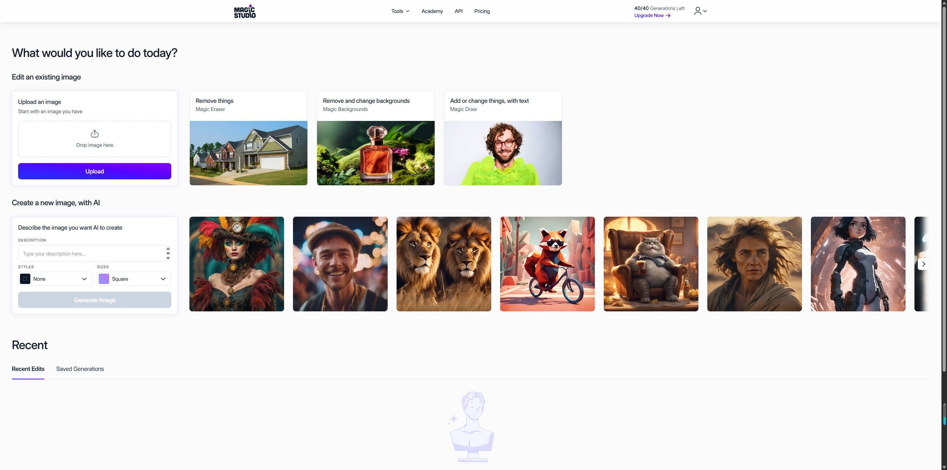Switch to the Recent Edits tab
This screenshot has width=947, height=470.
click(28, 369)
